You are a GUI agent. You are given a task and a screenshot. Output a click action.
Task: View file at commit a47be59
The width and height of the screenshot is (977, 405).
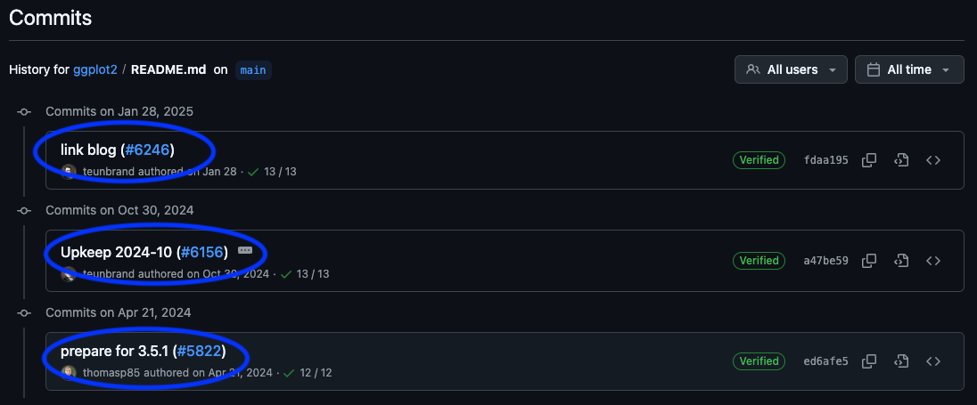point(901,261)
